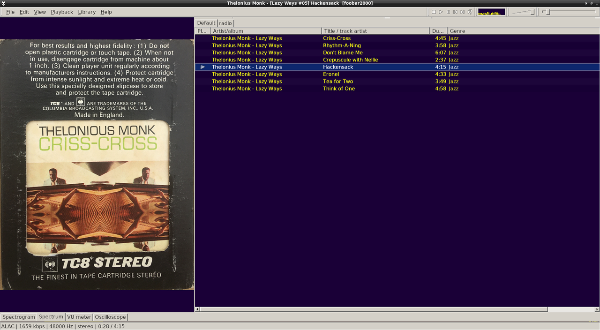
Task: Click the scrollbar right arrow
Action: tap(597, 309)
